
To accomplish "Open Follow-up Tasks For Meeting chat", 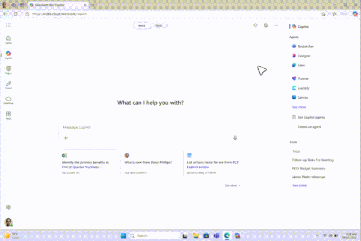I will coord(313,160).
